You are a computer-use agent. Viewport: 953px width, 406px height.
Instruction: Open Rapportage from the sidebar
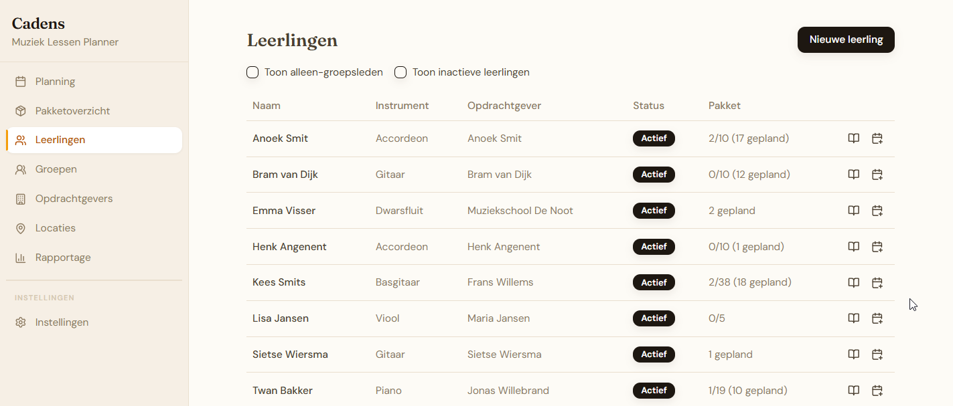62,258
